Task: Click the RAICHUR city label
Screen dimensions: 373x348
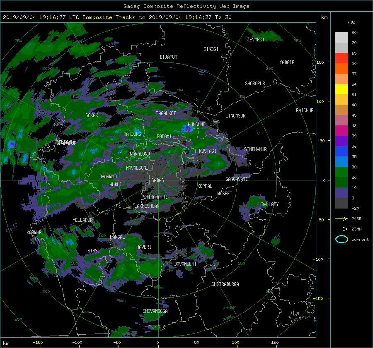Action: coord(305,110)
